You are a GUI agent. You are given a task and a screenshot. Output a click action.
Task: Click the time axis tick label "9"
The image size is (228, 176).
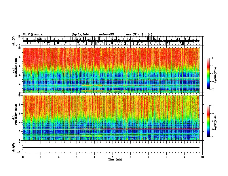click(184, 157)
